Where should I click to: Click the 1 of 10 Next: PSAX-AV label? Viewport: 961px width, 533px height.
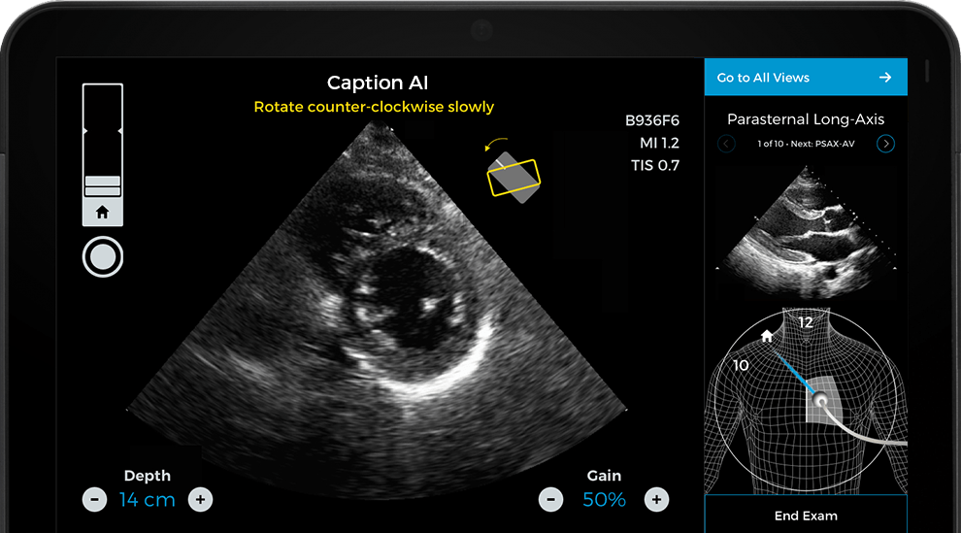(x=806, y=144)
